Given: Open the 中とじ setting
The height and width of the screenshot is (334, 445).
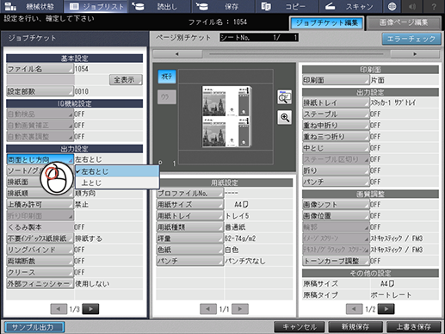Looking at the screenshot, I should click(336, 148).
